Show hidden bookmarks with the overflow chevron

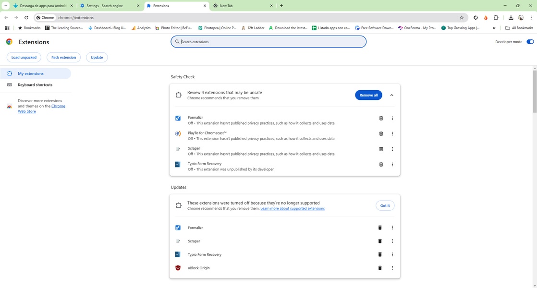494,28
